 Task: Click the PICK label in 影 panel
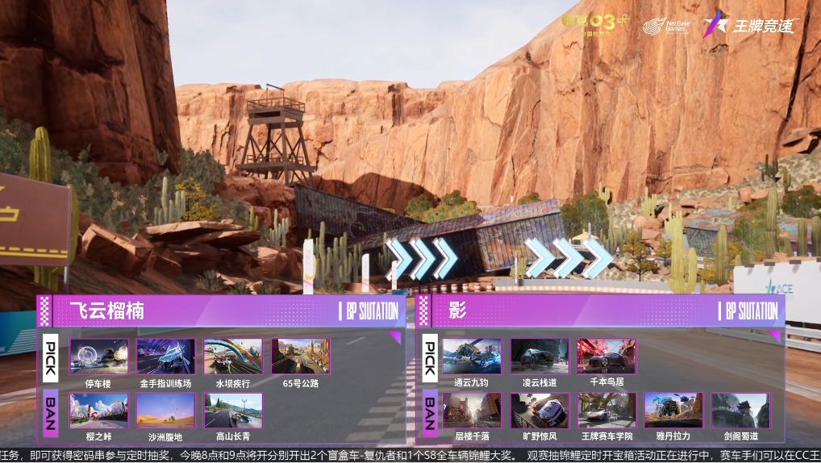point(429,358)
